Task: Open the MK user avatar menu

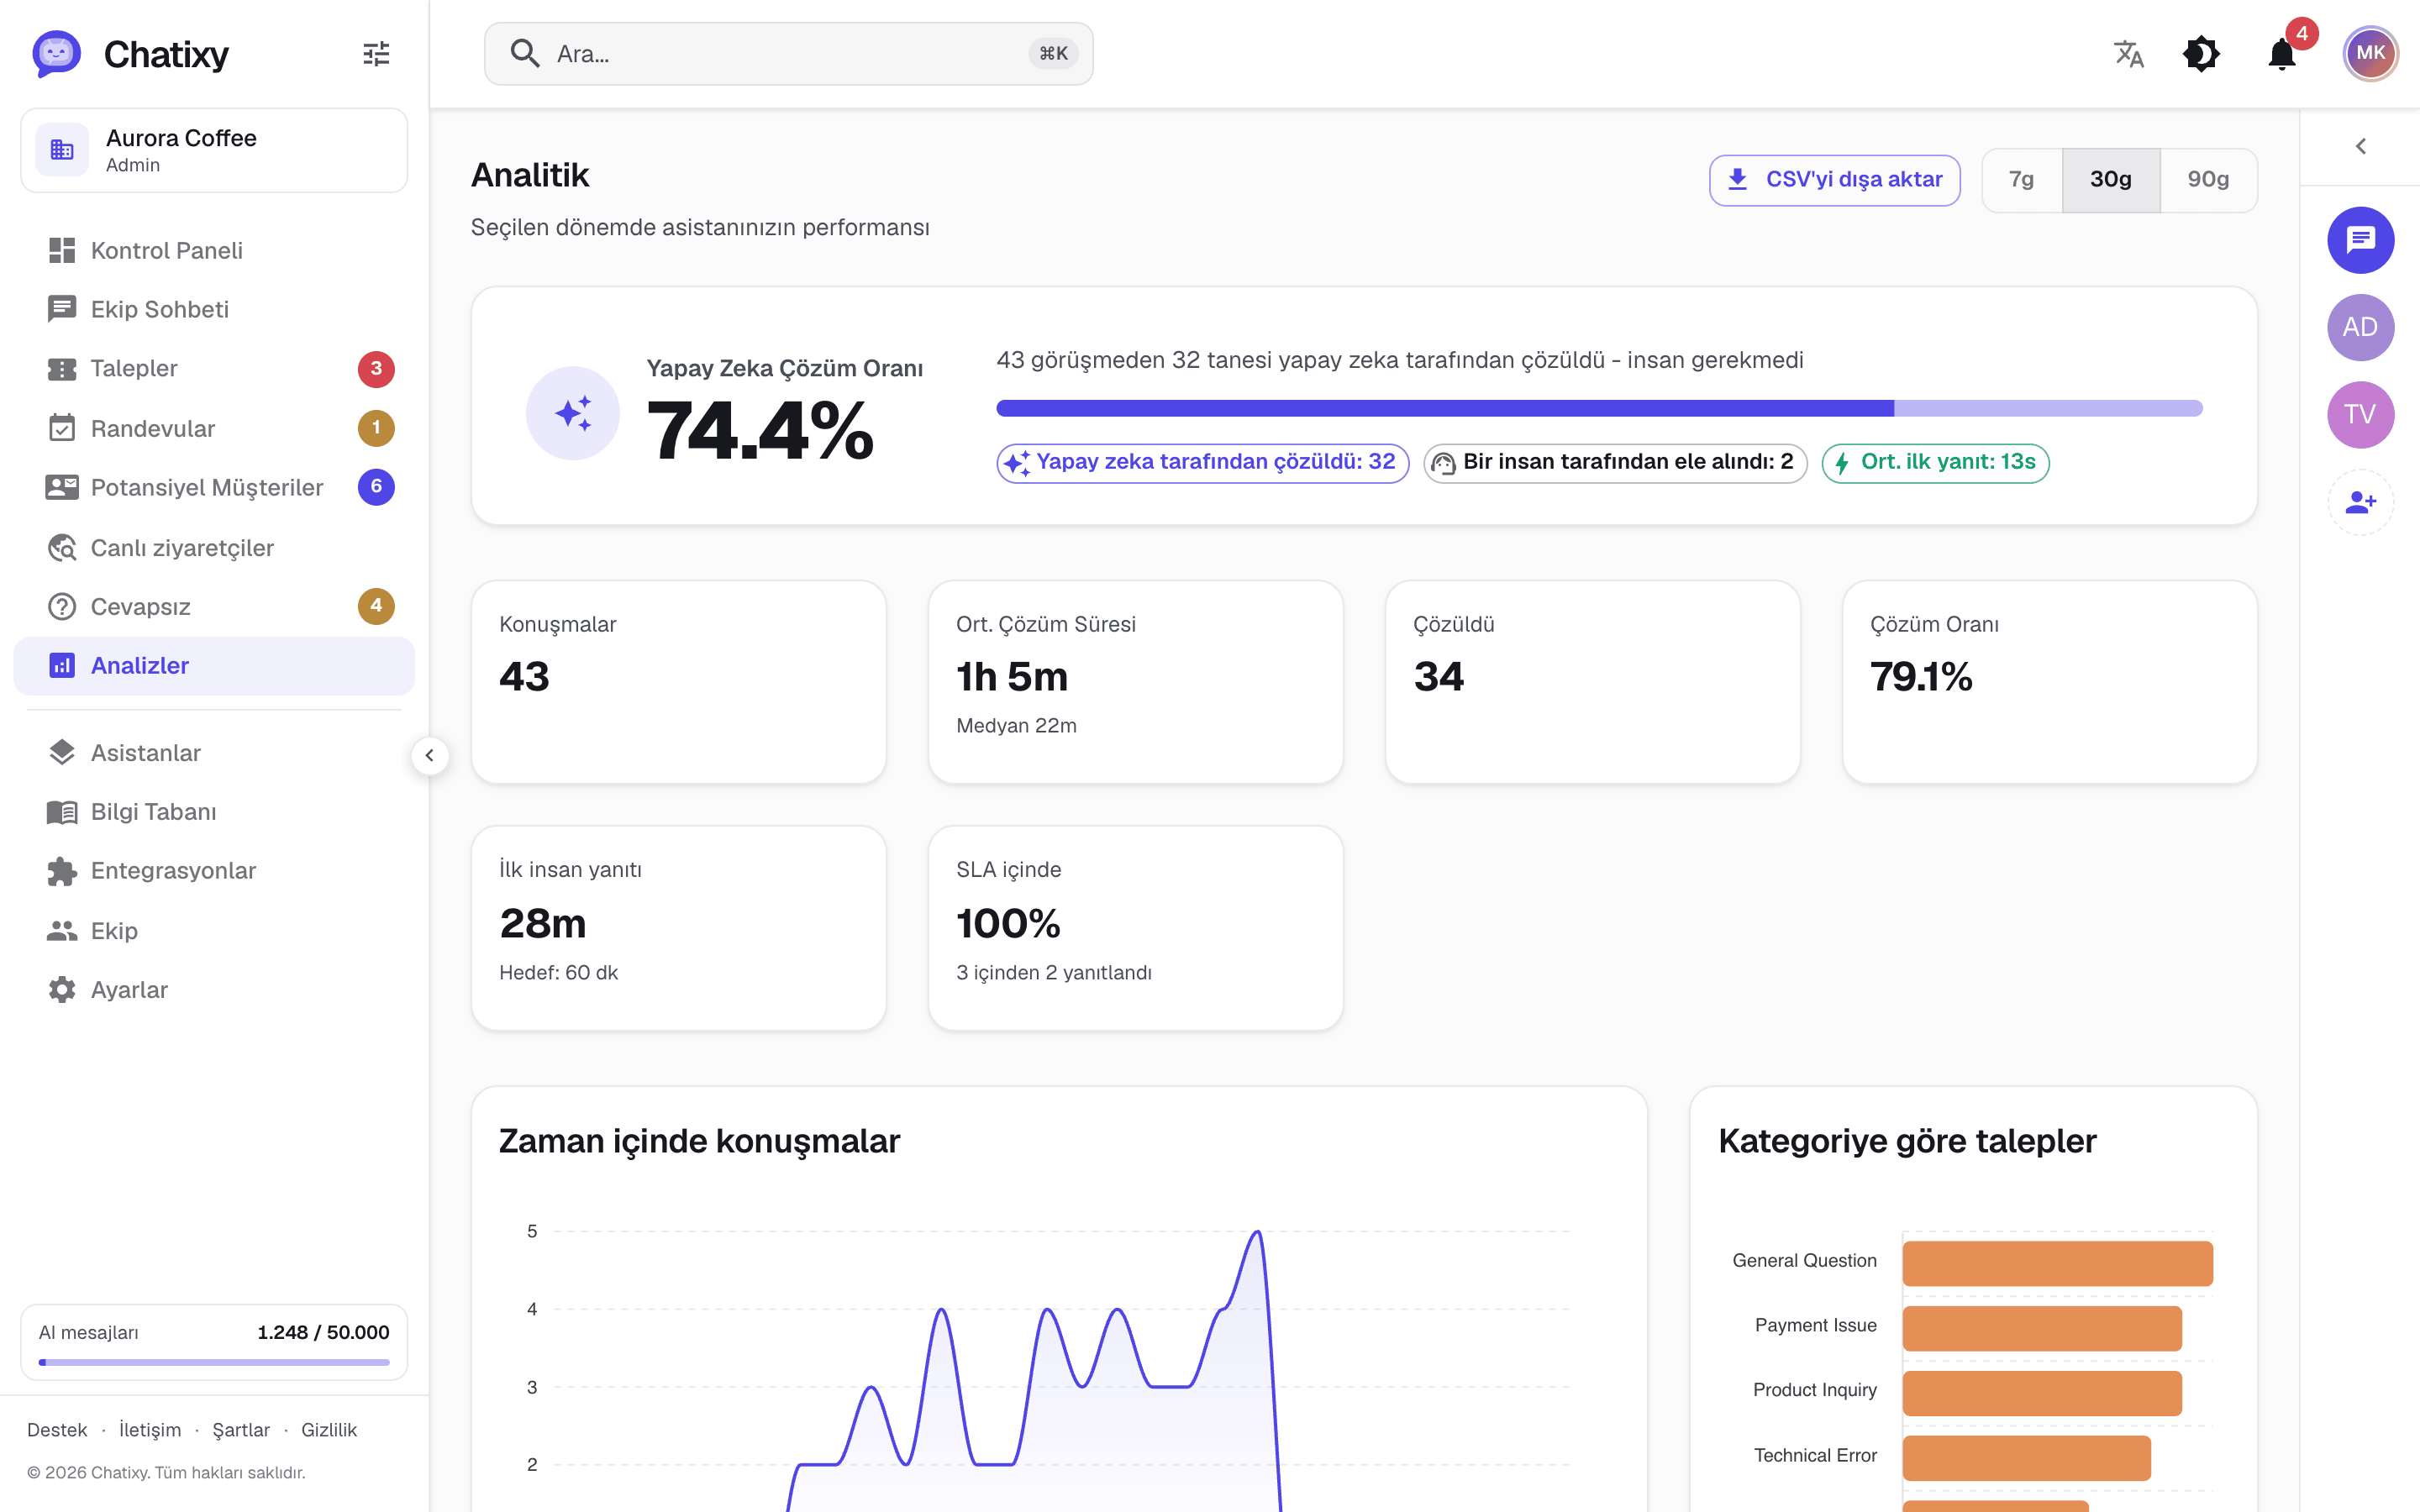Action: [x=2370, y=54]
